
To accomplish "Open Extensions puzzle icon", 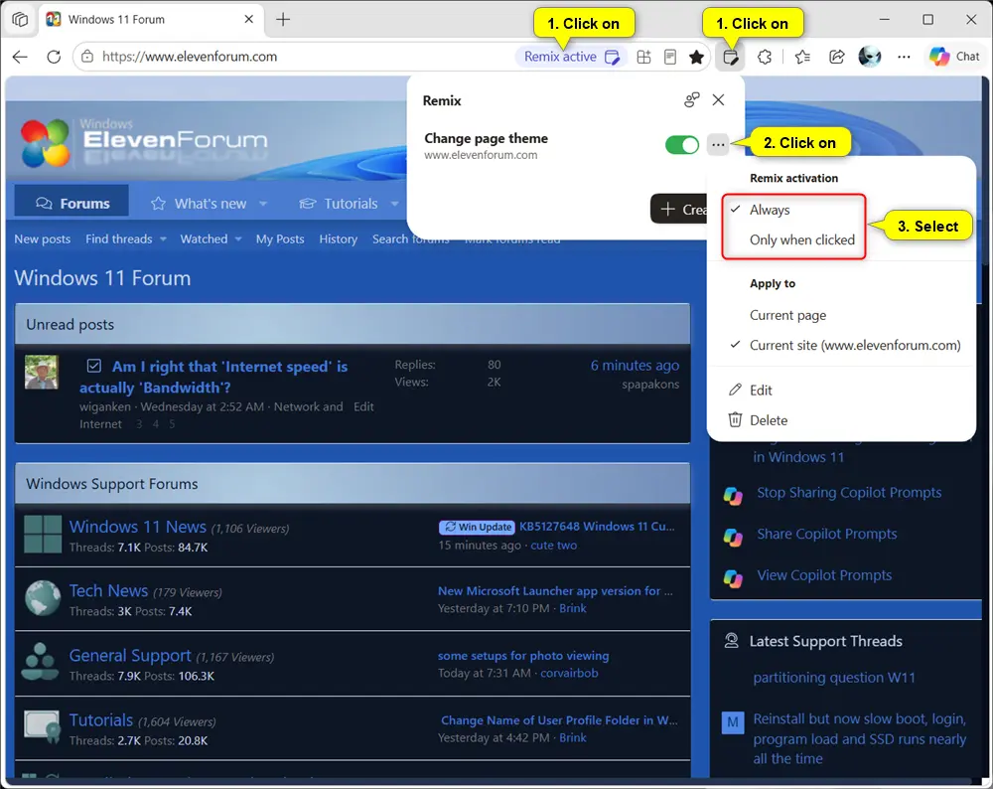I will [765, 57].
